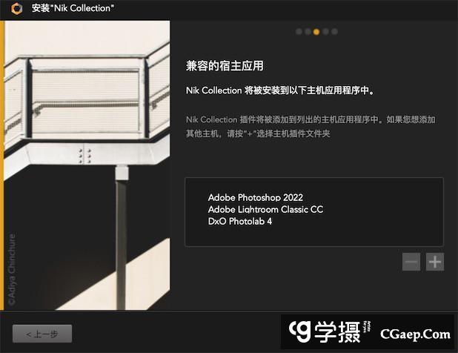The height and width of the screenshot is (353, 458).
Task: Click the CG学摄 watermark logo
Action: (x=329, y=331)
